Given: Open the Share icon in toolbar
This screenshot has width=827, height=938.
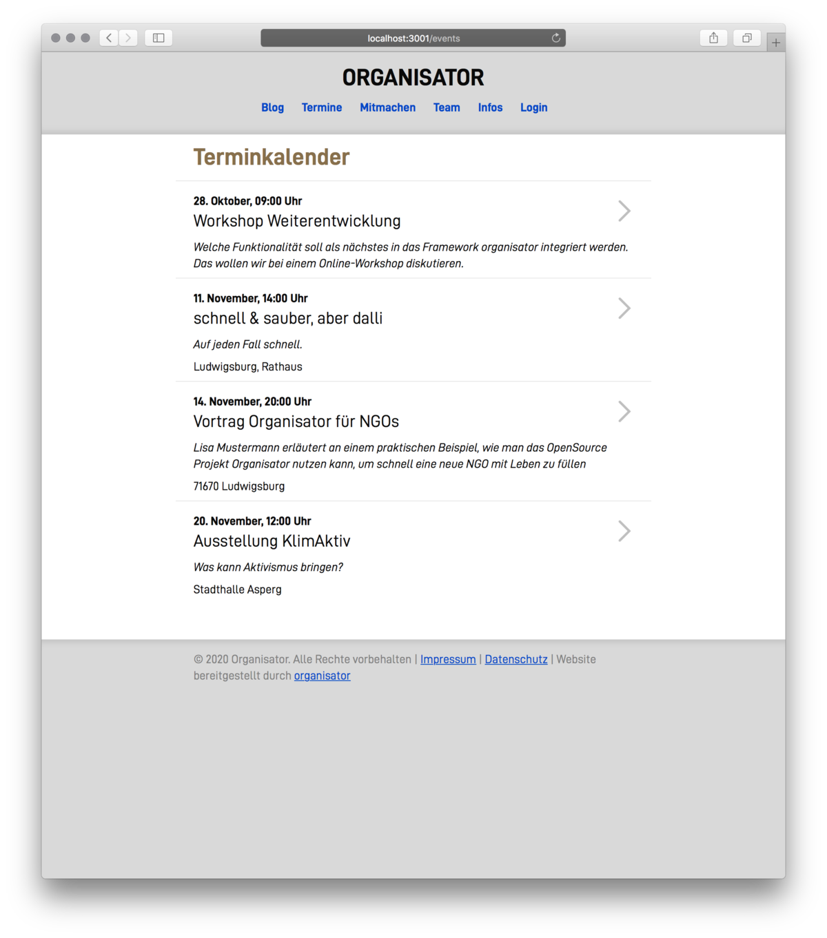Looking at the screenshot, I should coord(713,38).
